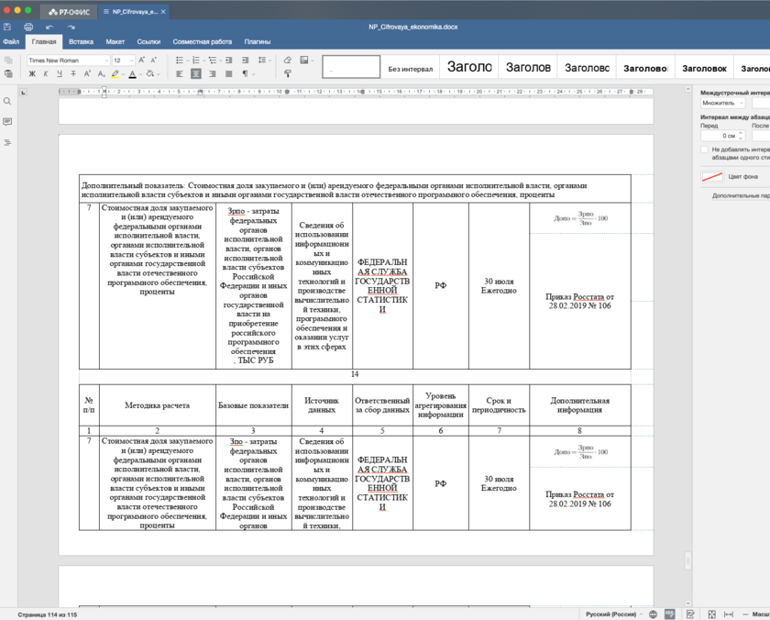Select the 'Русский (Россия)' language in status bar

(x=611, y=614)
